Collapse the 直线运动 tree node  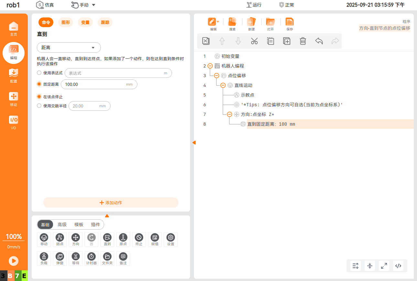point(223,85)
